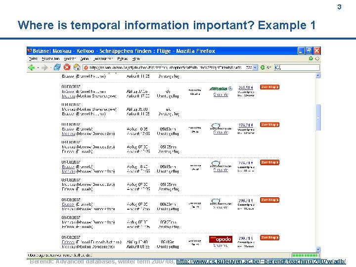
Task: Open the kuleuven.ac.be teaching link in slide footer
Action: 261,262
